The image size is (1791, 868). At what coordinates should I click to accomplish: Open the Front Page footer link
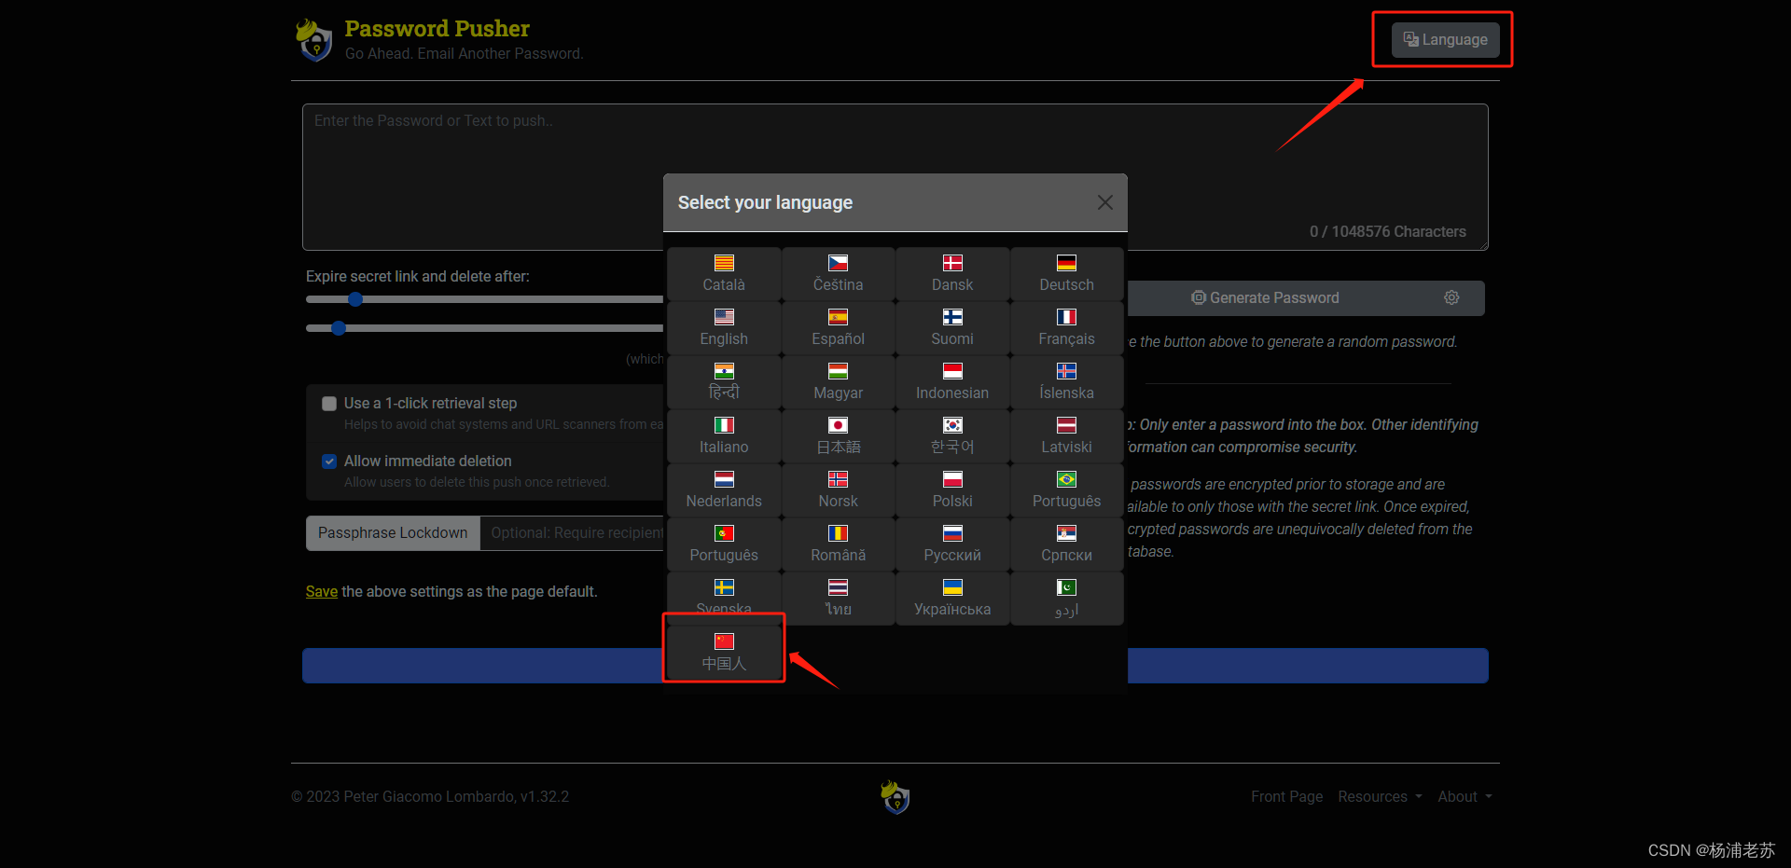coord(1286,797)
